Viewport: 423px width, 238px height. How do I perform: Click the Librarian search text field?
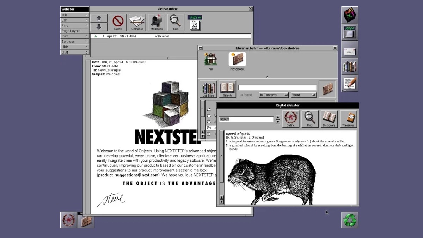pos(277,87)
